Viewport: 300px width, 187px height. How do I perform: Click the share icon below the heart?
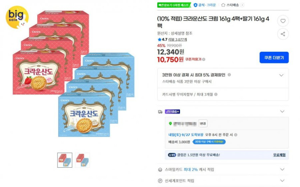point(283,34)
